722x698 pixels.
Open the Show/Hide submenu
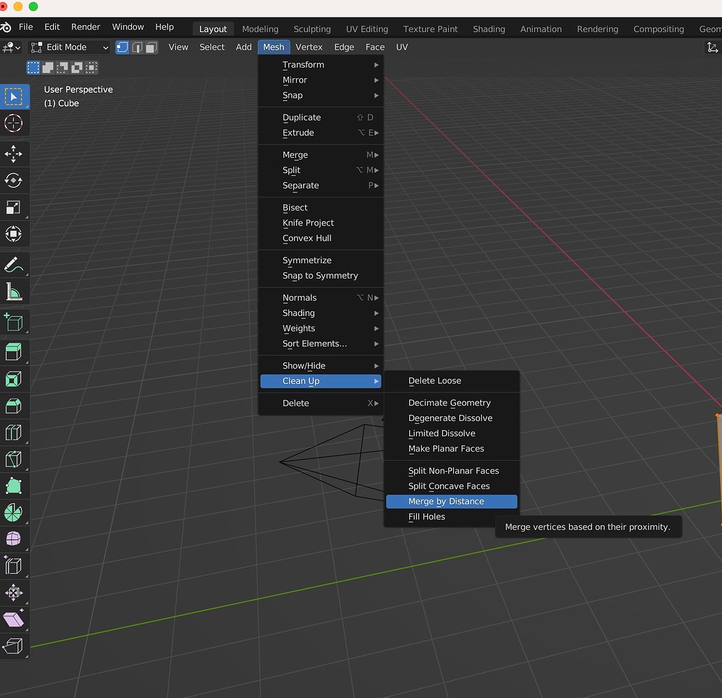tap(302, 365)
